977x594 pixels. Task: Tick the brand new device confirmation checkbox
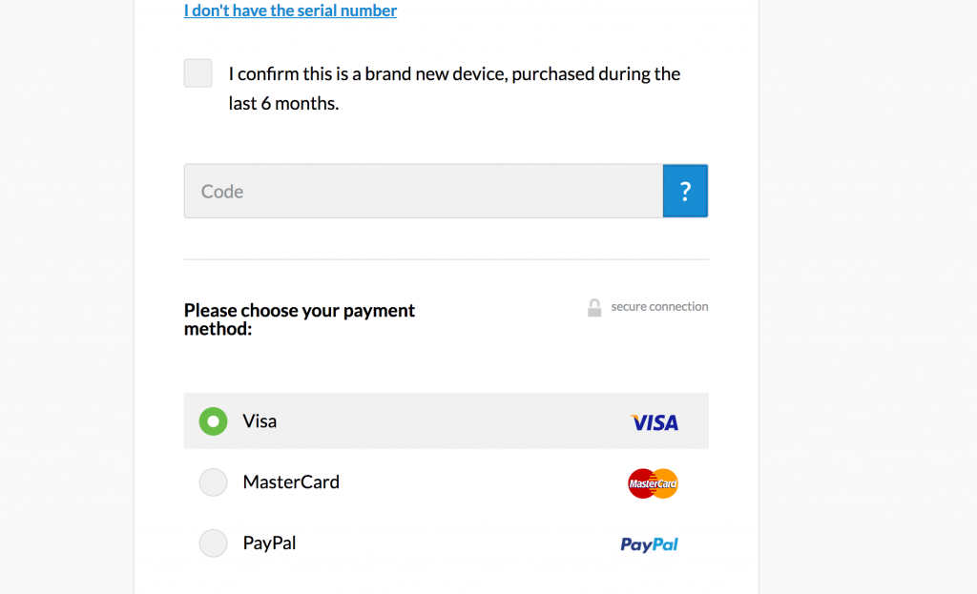click(198, 73)
